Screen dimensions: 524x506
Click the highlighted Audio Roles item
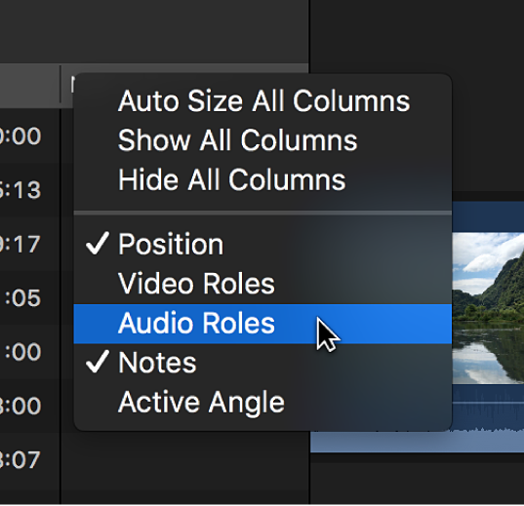[x=263, y=324]
